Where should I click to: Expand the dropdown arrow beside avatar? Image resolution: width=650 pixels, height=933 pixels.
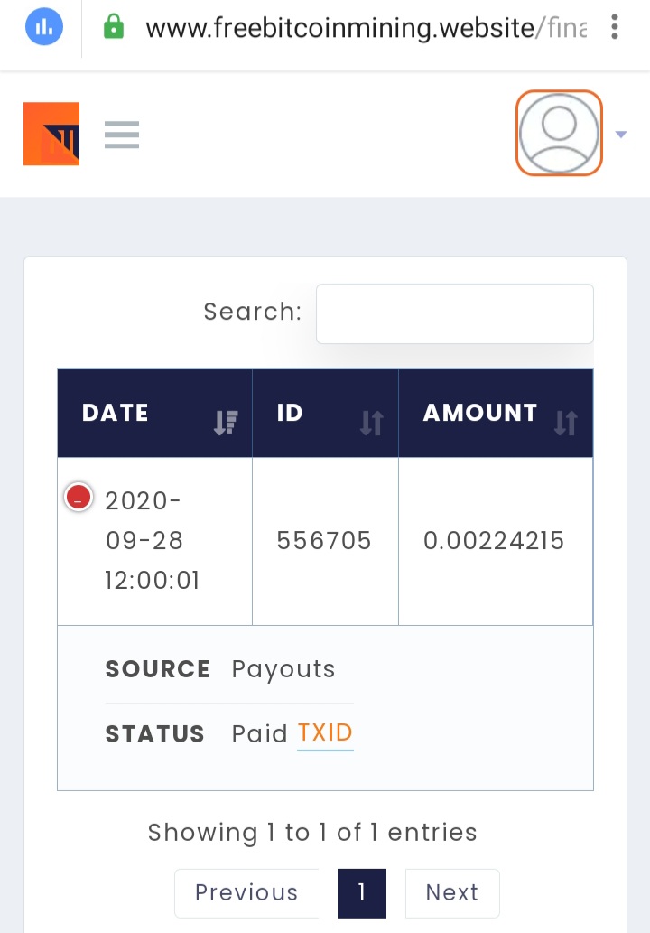tap(621, 135)
